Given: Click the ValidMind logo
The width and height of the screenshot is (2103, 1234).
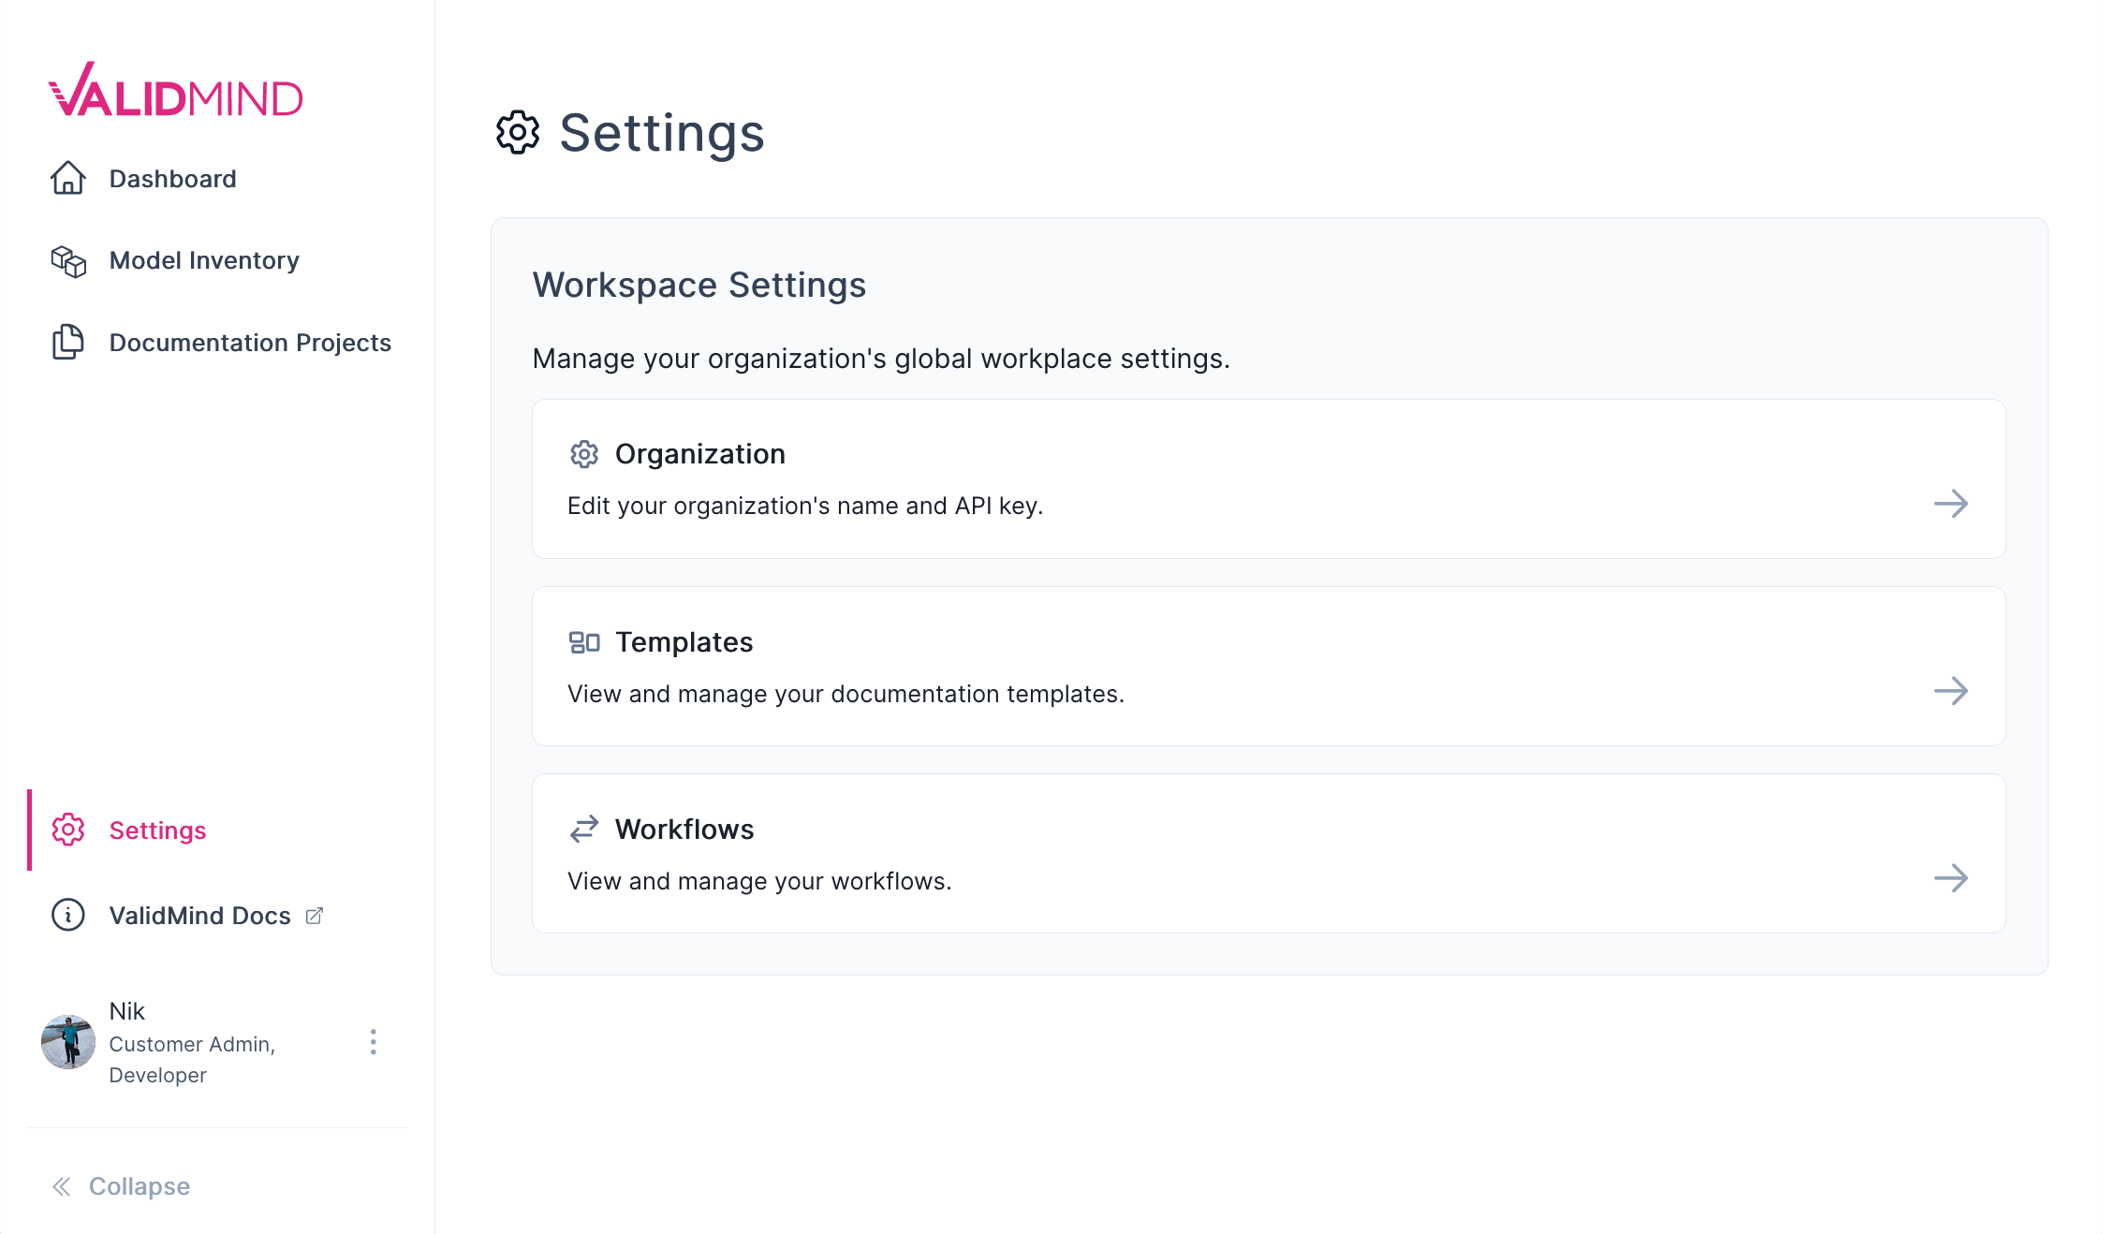Looking at the screenshot, I should (176, 92).
